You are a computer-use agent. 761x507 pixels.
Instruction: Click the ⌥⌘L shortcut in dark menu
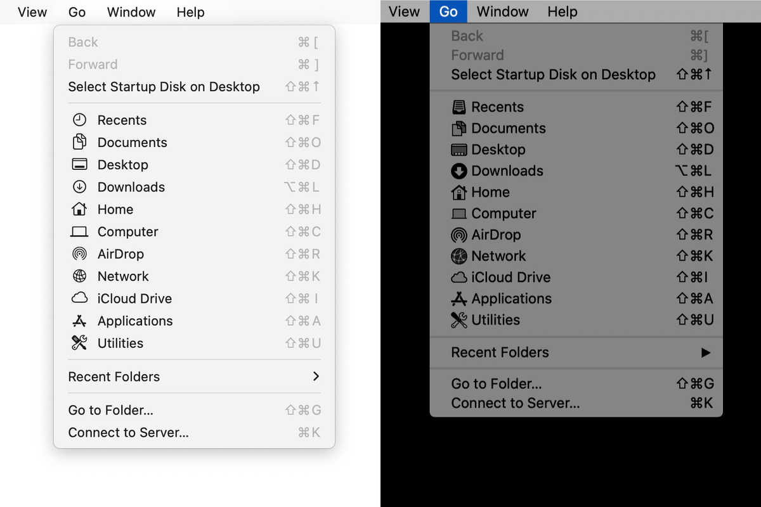click(x=694, y=171)
